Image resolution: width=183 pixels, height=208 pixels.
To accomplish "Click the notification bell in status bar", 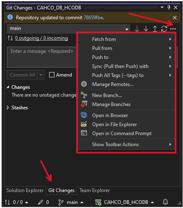I will (x=165, y=202).
